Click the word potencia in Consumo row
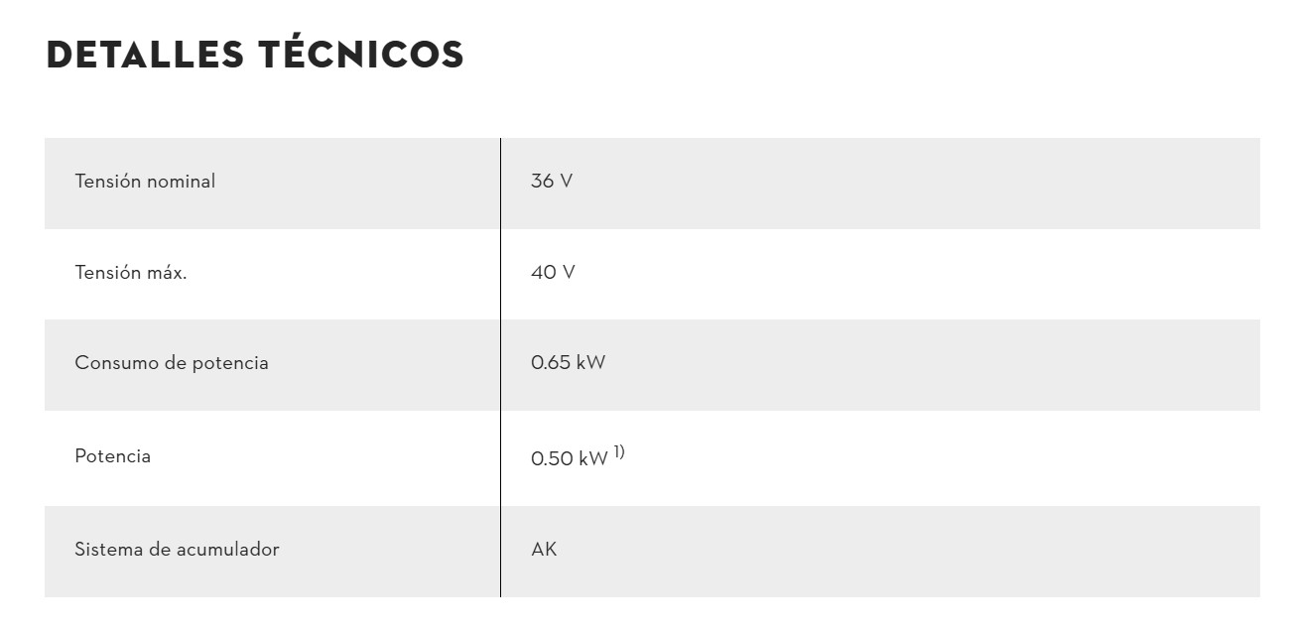Screen dimensions: 1293x631 tap(230, 364)
